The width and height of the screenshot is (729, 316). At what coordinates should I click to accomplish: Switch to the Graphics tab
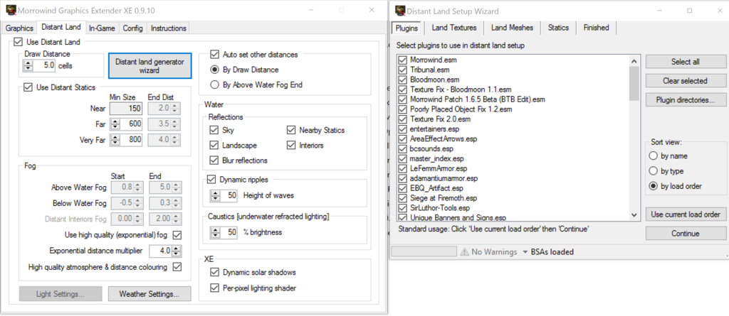[19, 28]
